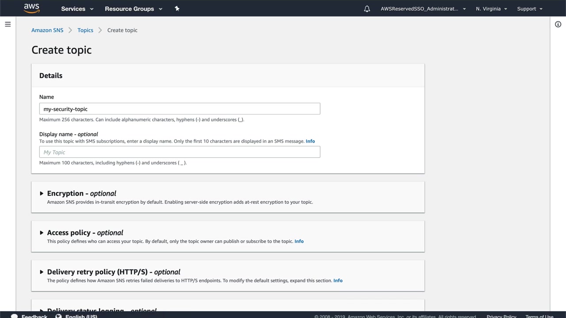
Task: Expand the Delivery retry policy section
Action: (x=42, y=272)
